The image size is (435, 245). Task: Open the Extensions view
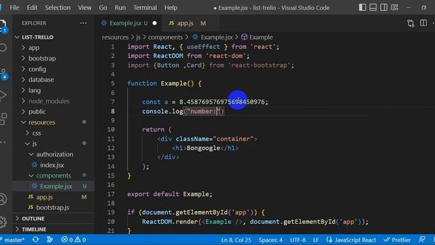click(3, 119)
